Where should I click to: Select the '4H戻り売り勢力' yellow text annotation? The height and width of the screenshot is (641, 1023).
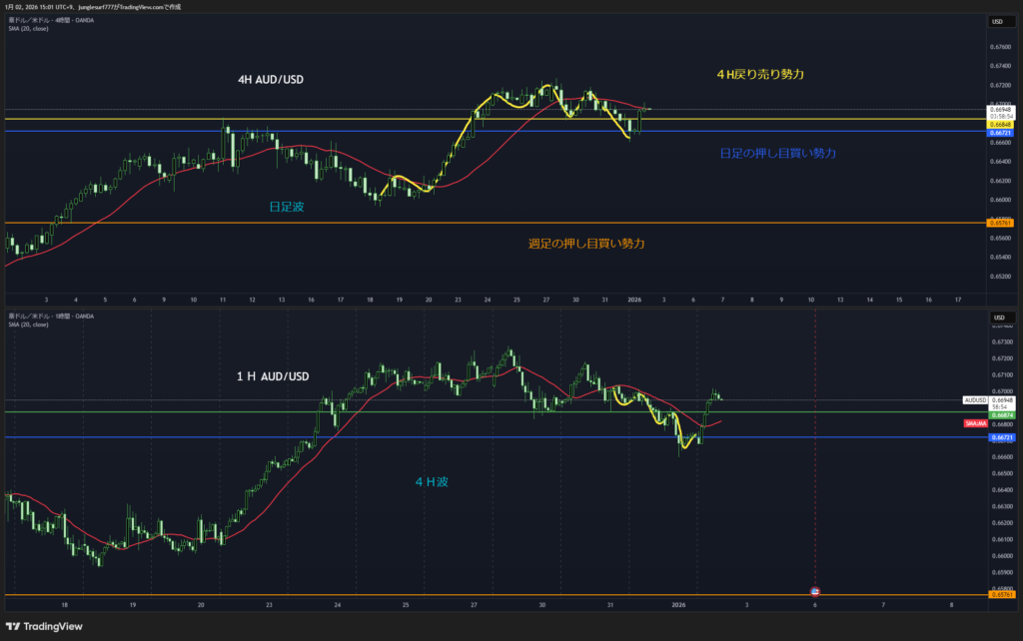tap(760, 75)
